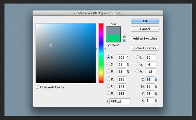Click the saturation field showing 25
The image size is (196, 120).
tap(122, 65)
